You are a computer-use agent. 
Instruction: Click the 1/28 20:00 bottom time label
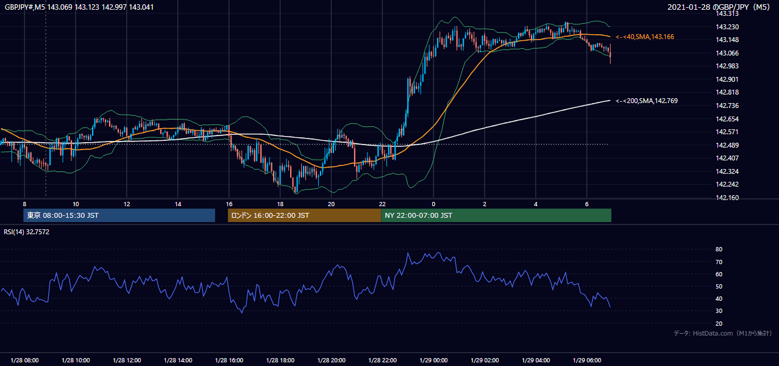point(332,361)
